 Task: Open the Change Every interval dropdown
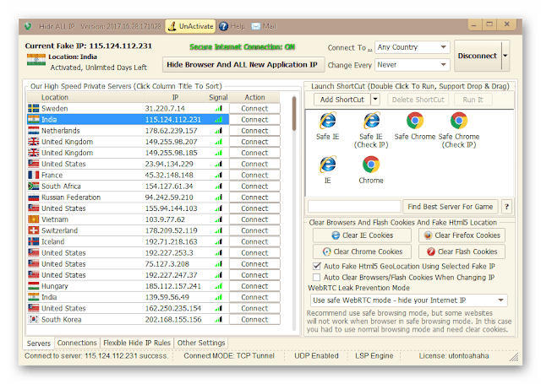click(413, 65)
